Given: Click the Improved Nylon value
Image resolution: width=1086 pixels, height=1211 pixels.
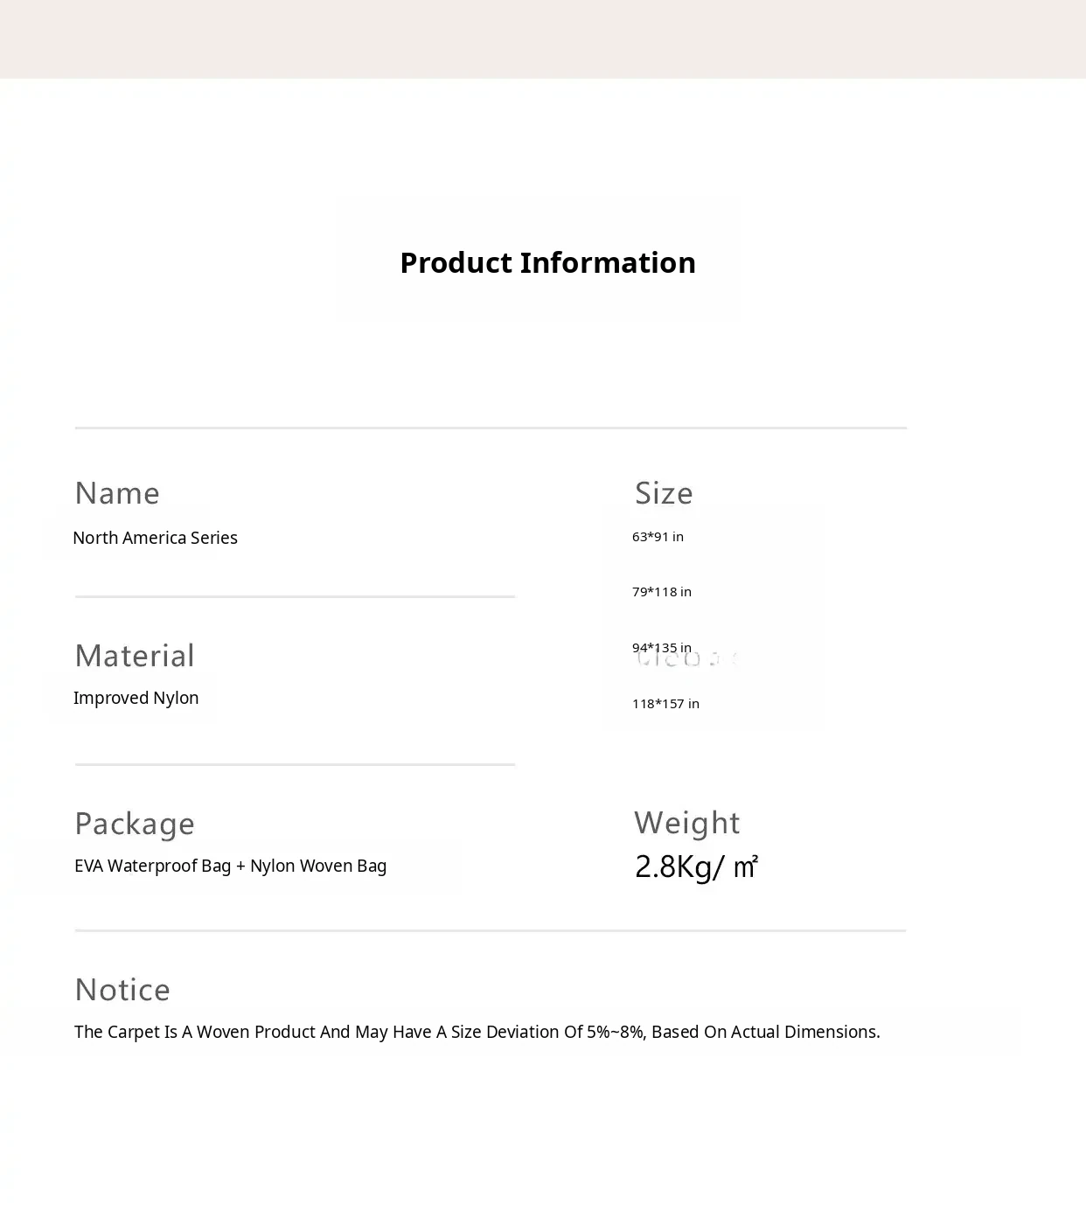Looking at the screenshot, I should point(136,698).
